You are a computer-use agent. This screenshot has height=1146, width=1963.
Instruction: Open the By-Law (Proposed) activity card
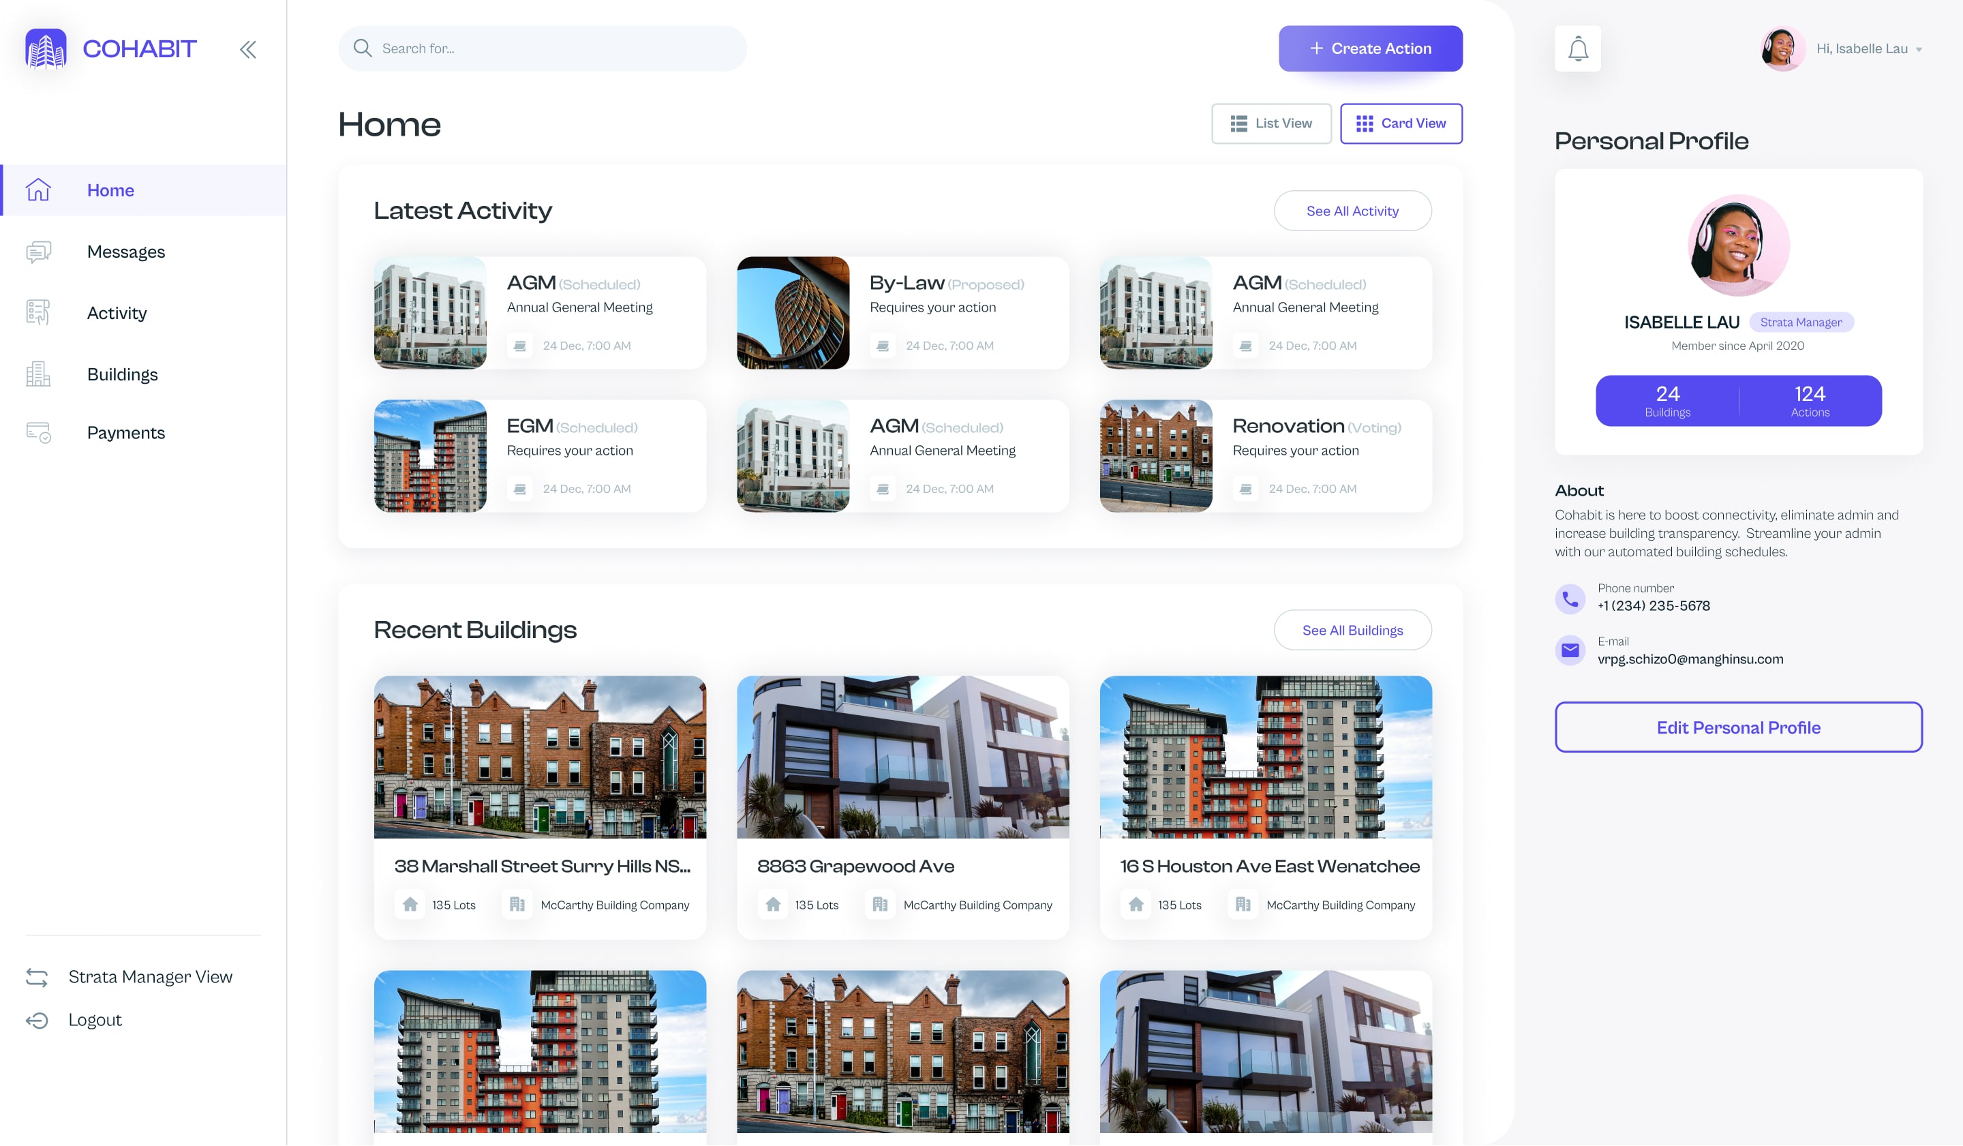coord(903,312)
